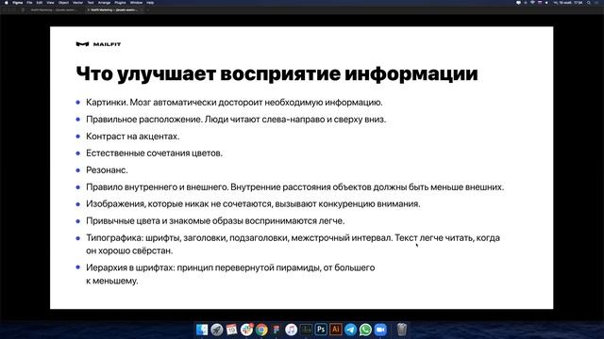Open Finder from the dock
This screenshot has width=604, height=339.
click(202, 330)
